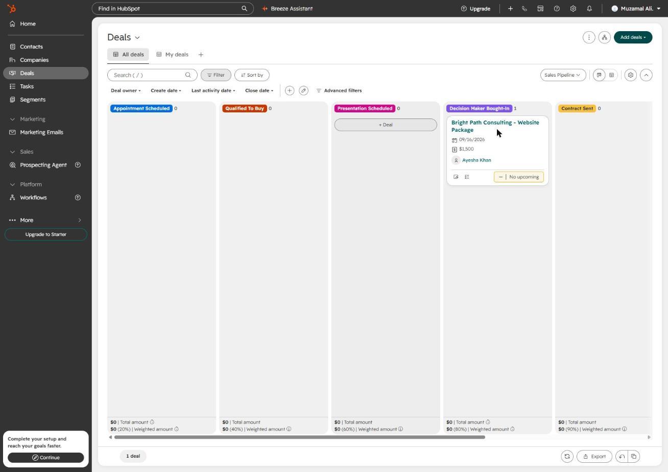The width and height of the screenshot is (668, 472).
Task: Click the undo arrow icon beside Export
Action: click(622, 457)
